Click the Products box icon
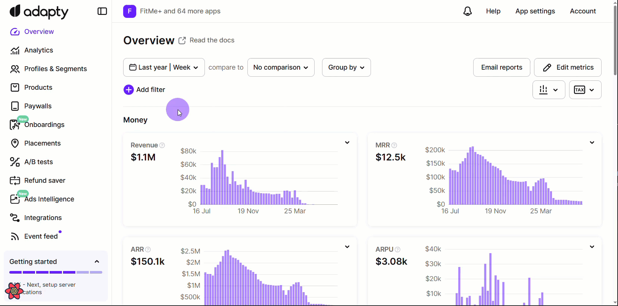This screenshot has width=618, height=306. click(15, 87)
